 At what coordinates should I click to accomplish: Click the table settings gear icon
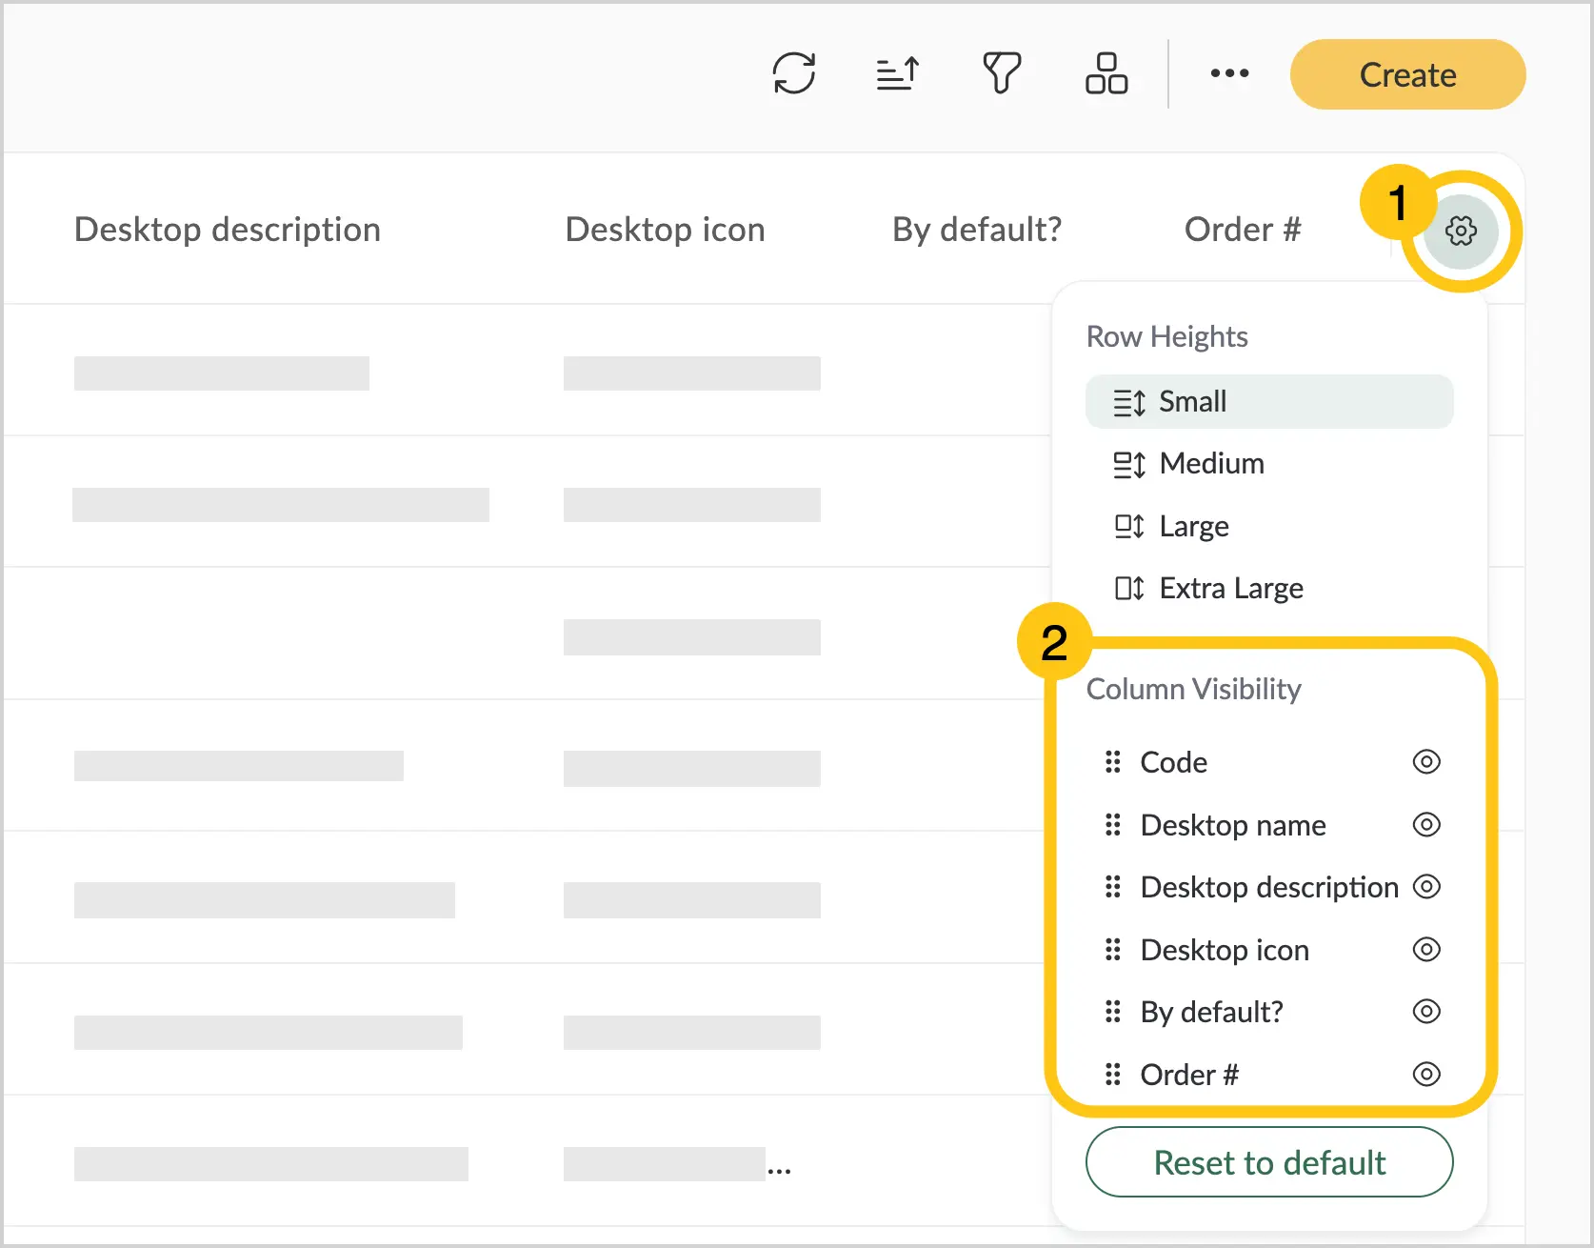pos(1461,231)
